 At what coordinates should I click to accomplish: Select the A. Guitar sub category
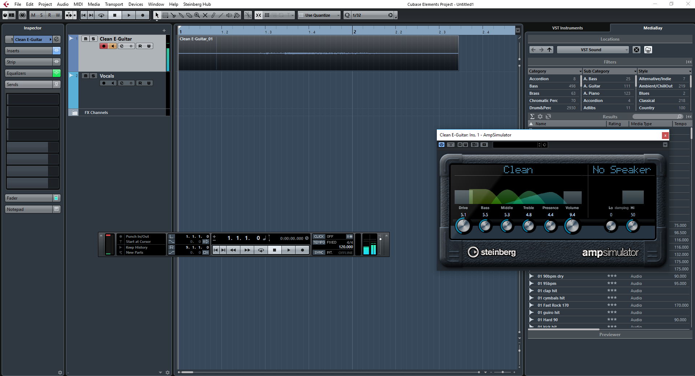tap(607, 86)
